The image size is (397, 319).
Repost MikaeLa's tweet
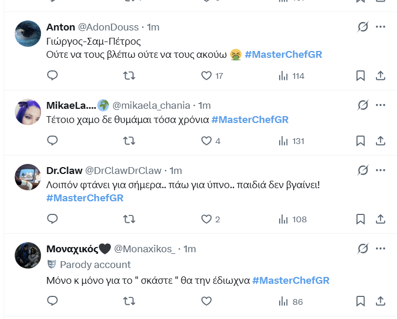click(128, 141)
